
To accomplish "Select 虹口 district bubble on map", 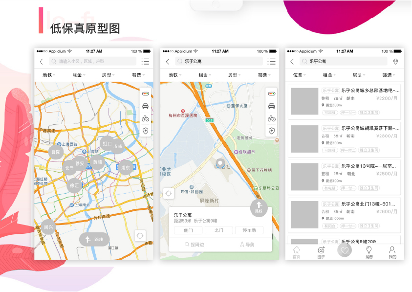I will [107, 144].
